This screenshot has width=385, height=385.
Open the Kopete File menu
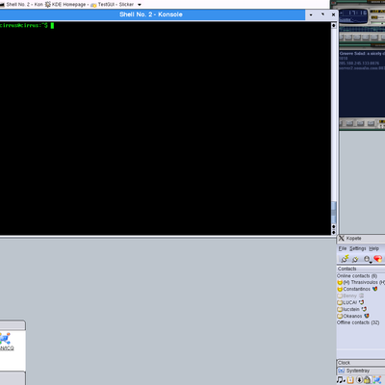click(x=343, y=248)
